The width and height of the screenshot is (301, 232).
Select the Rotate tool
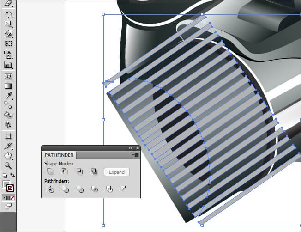pyautogui.click(x=8, y=14)
